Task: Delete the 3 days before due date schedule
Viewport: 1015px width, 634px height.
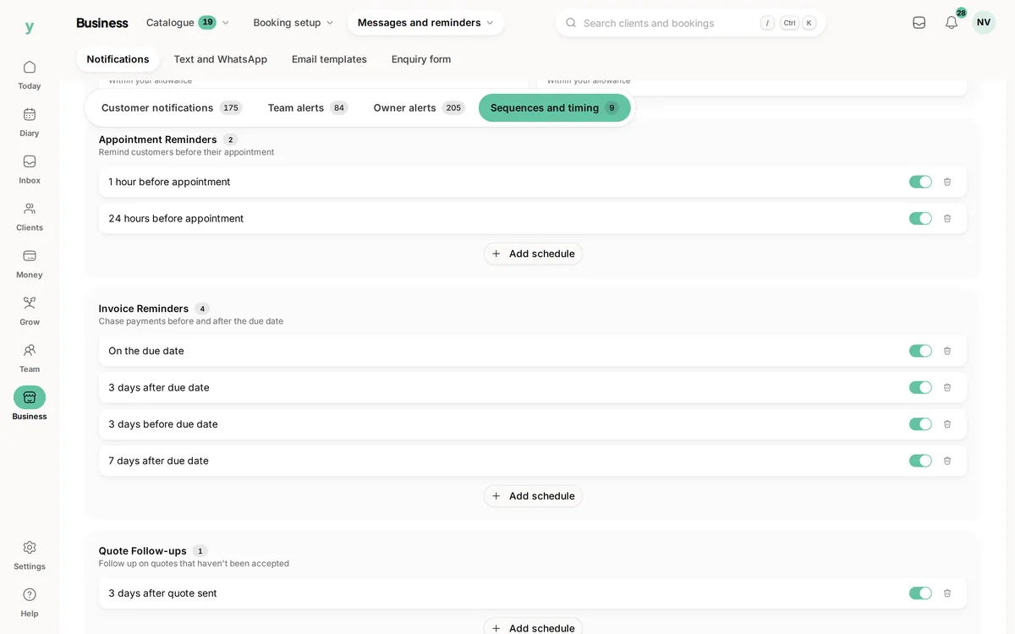Action: 947,424
